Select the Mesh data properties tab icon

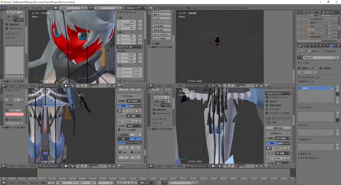(x=331, y=46)
